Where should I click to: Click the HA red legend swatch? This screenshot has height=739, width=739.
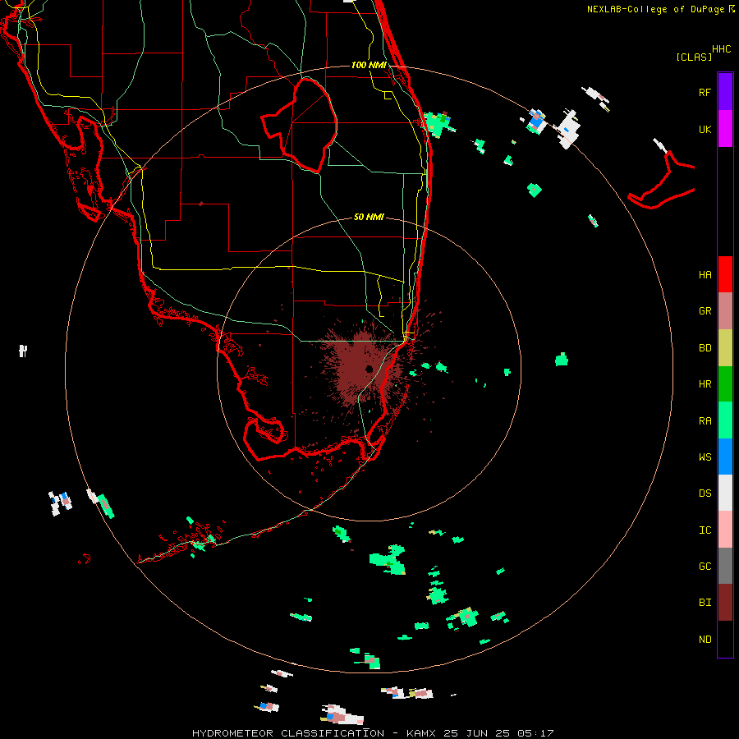[725, 274]
